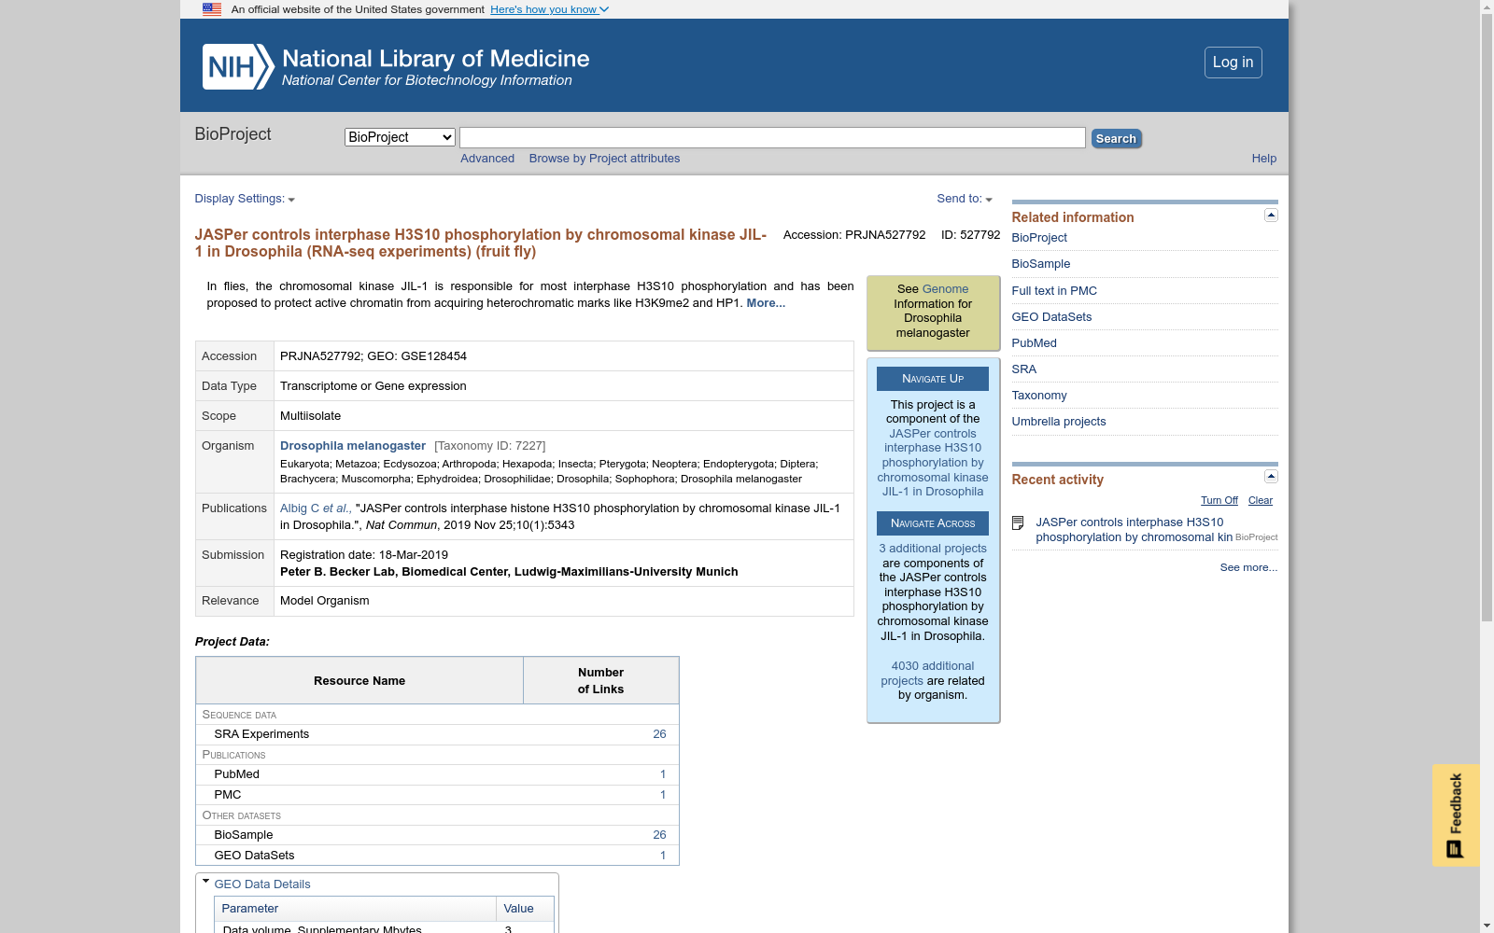Click the Registration date 18-Mar-2019 text
The width and height of the screenshot is (1494, 933).
364,555
